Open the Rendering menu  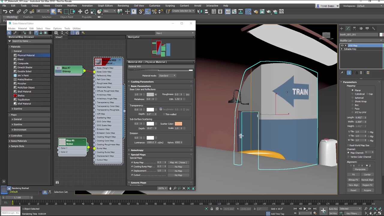pos(123,6)
